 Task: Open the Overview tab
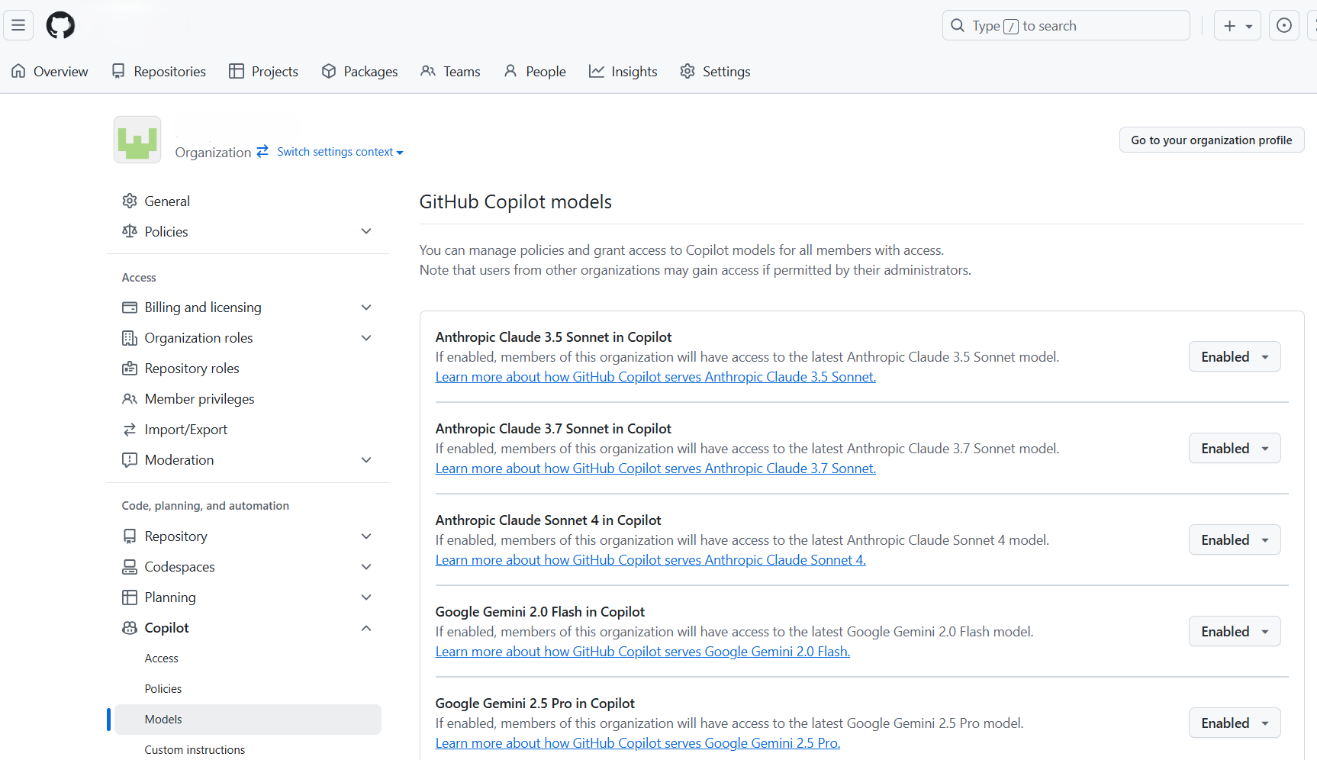click(x=50, y=71)
